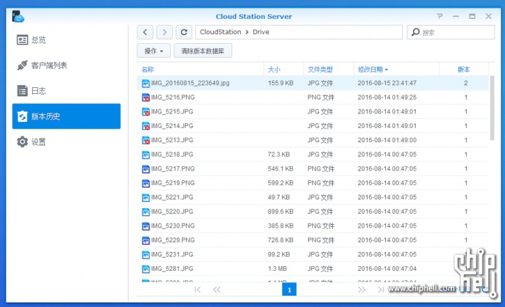Select the IMG_5217.PNG file name

click(173, 169)
